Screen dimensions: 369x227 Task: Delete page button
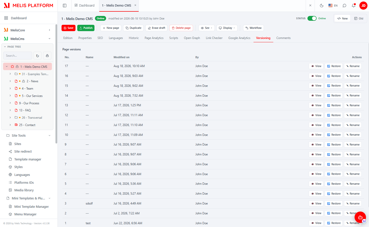(181, 28)
